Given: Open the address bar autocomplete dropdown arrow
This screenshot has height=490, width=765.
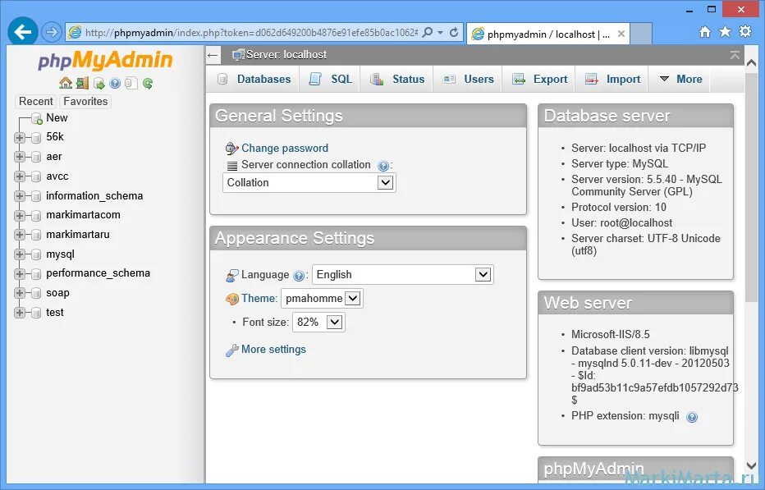Looking at the screenshot, I should point(440,32).
